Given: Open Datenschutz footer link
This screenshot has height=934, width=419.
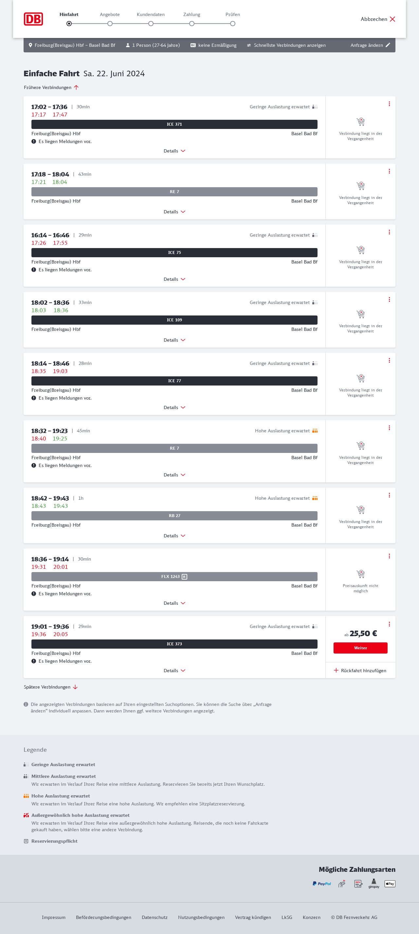Looking at the screenshot, I should point(155,917).
